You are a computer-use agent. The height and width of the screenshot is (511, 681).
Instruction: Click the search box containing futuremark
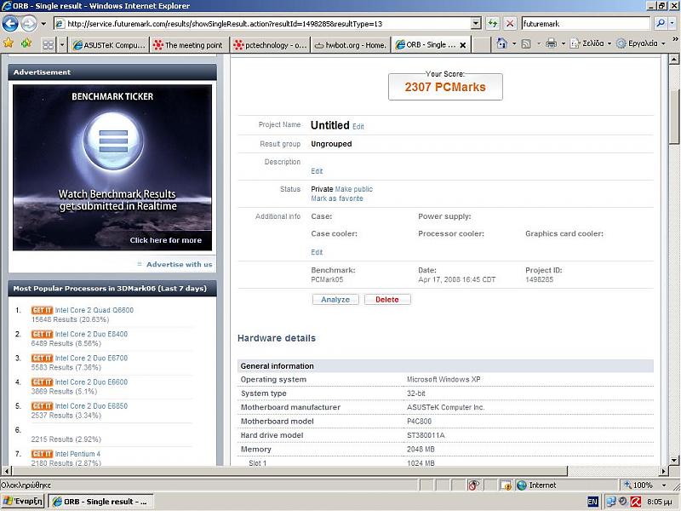pos(586,24)
